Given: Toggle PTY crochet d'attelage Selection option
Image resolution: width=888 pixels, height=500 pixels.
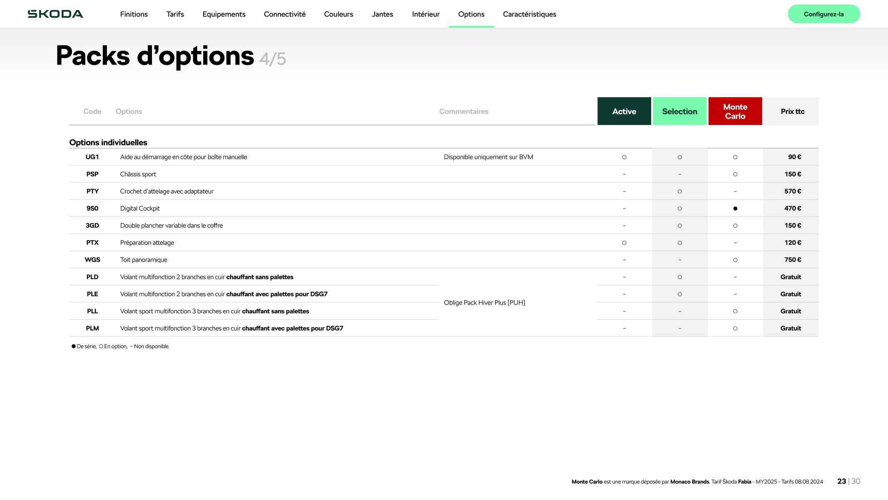Looking at the screenshot, I should 679,191.
